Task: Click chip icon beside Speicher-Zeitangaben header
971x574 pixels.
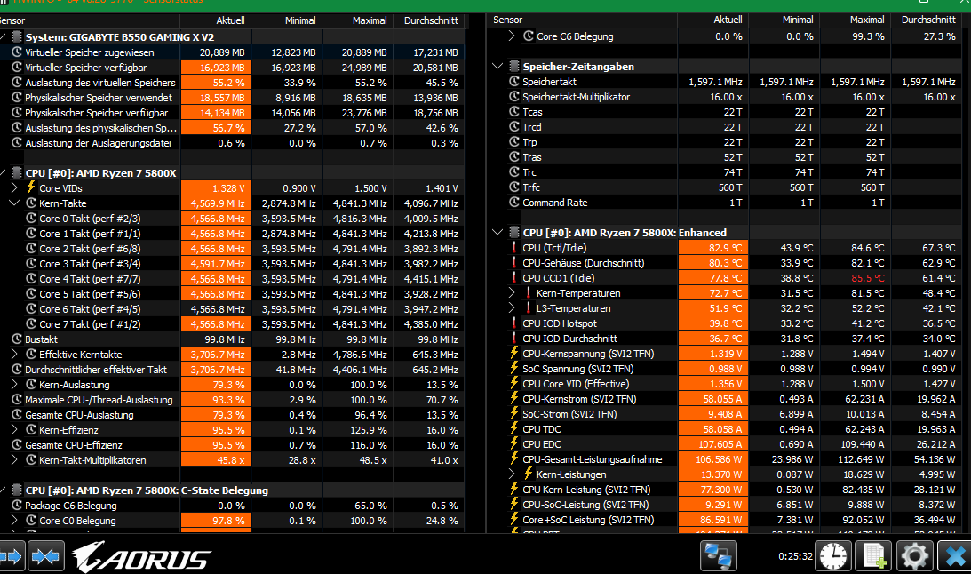Action: (514, 66)
